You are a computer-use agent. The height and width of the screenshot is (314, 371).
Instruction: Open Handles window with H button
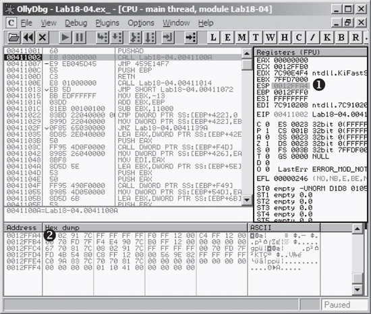285,37
